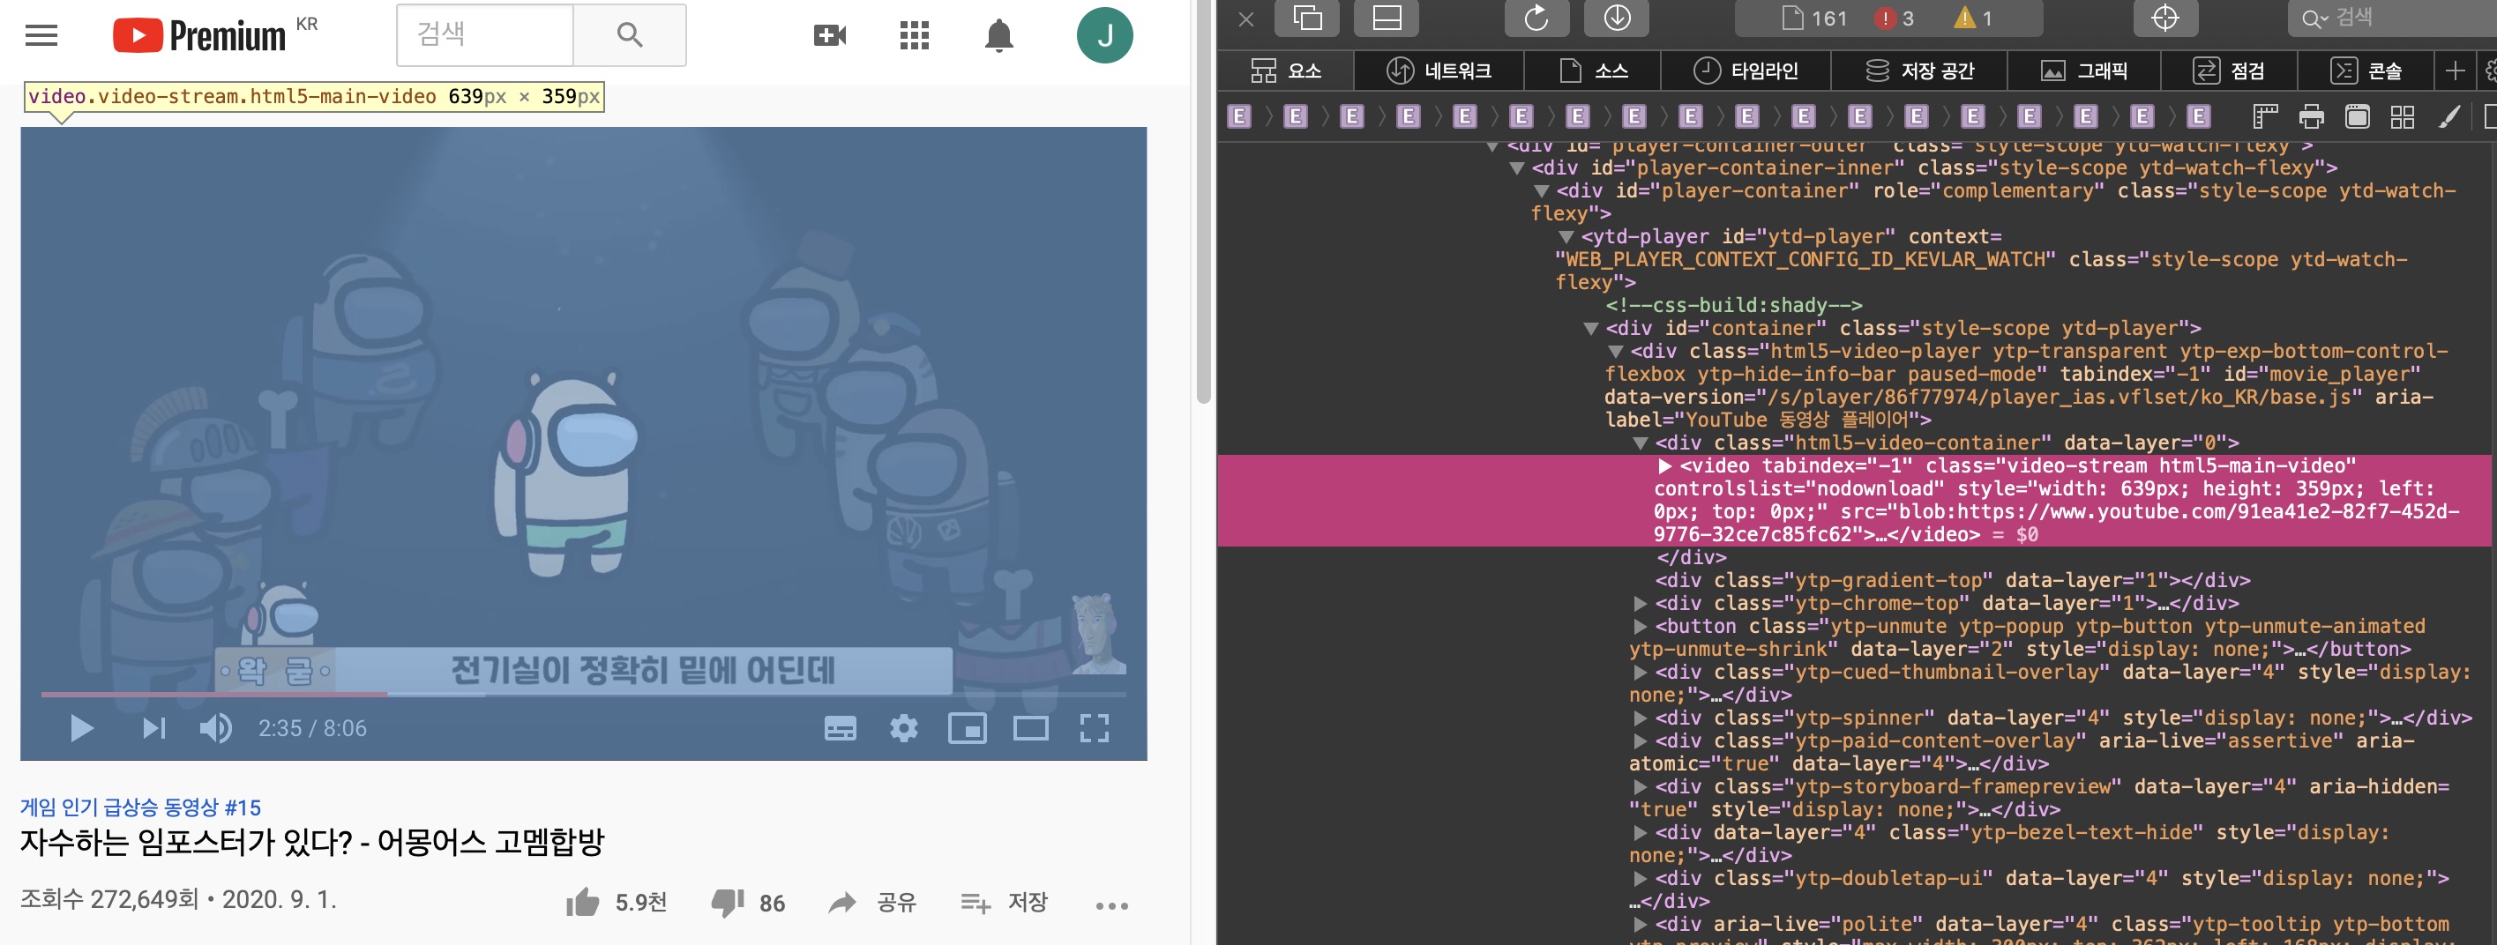Switch to the 타임라인 (Timelines) tab
Viewport: 2497px width, 945px height.
(x=1746, y=71)
